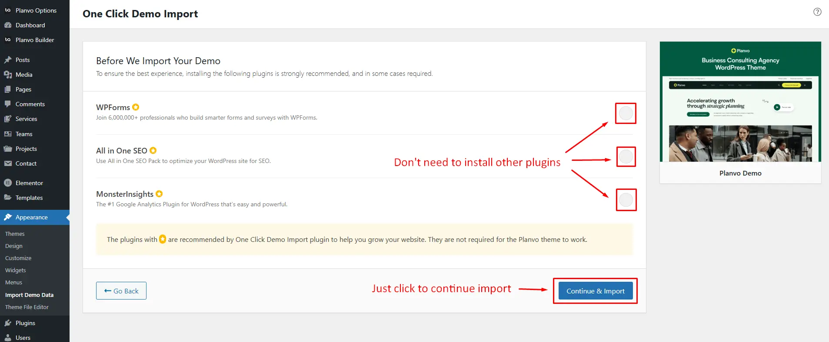
Task: Click the star icon in the yellow notice
Action: 163,239
